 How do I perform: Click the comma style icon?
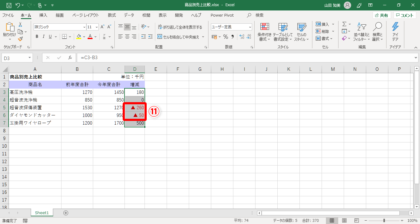(x=233, y=37)
